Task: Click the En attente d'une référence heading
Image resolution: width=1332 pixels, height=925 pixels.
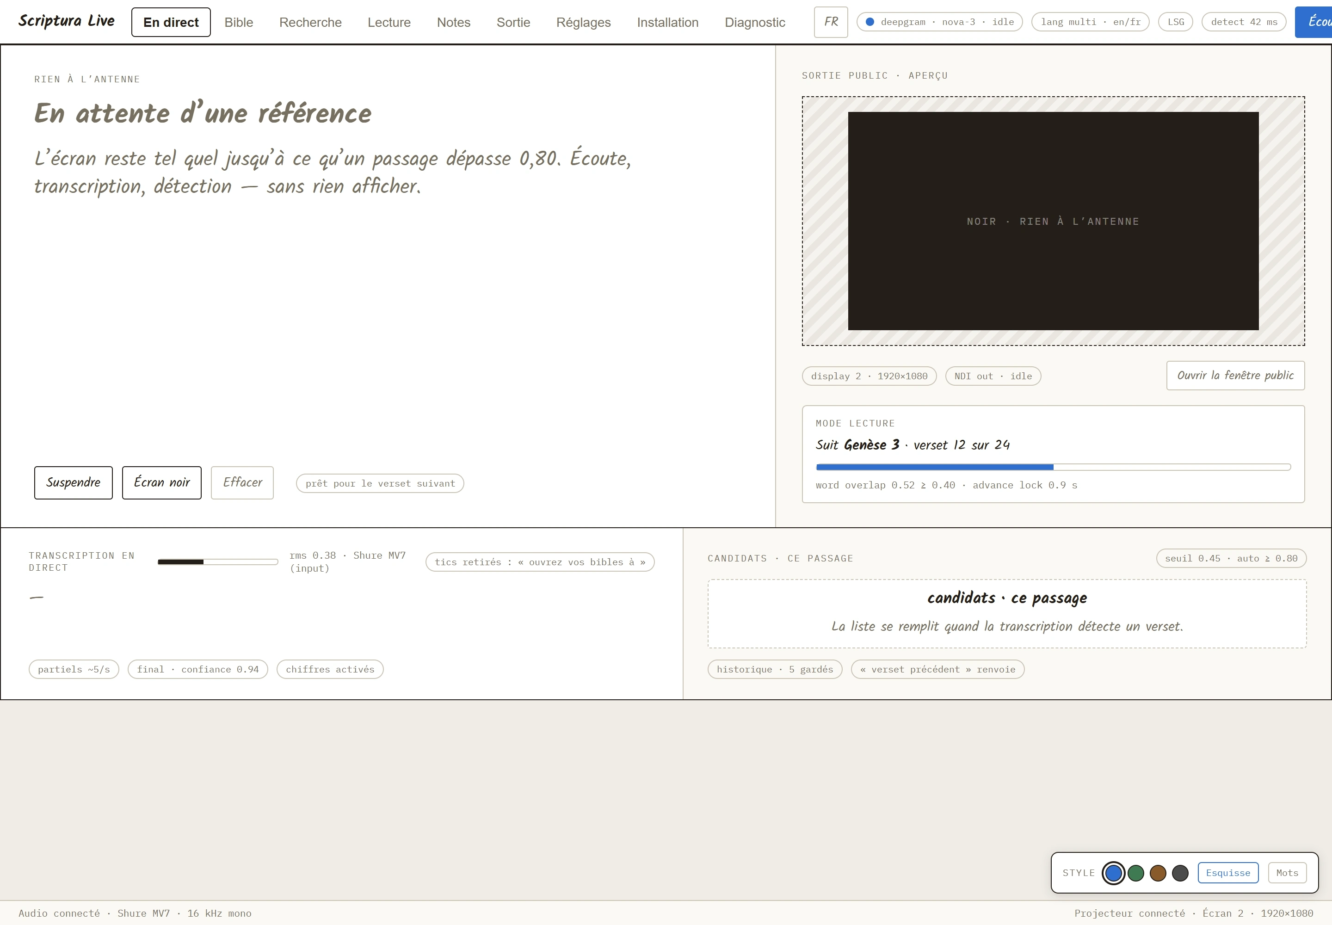Action: tap(202, 112)
